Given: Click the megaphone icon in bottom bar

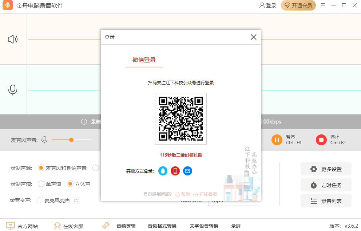Looking at the screenshot, I should tap(106, 226).
